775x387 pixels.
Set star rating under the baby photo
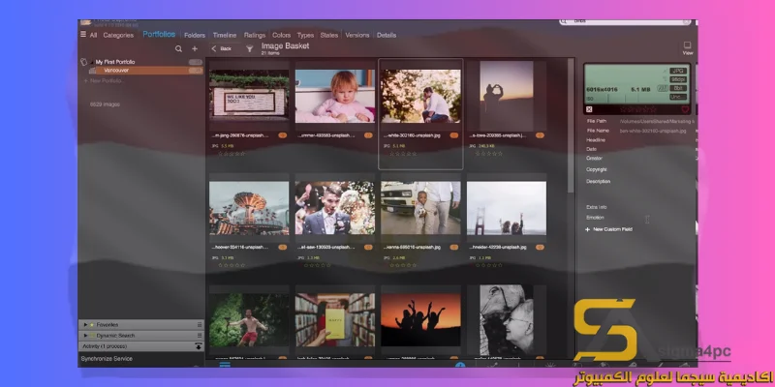[x=319, y=154]
